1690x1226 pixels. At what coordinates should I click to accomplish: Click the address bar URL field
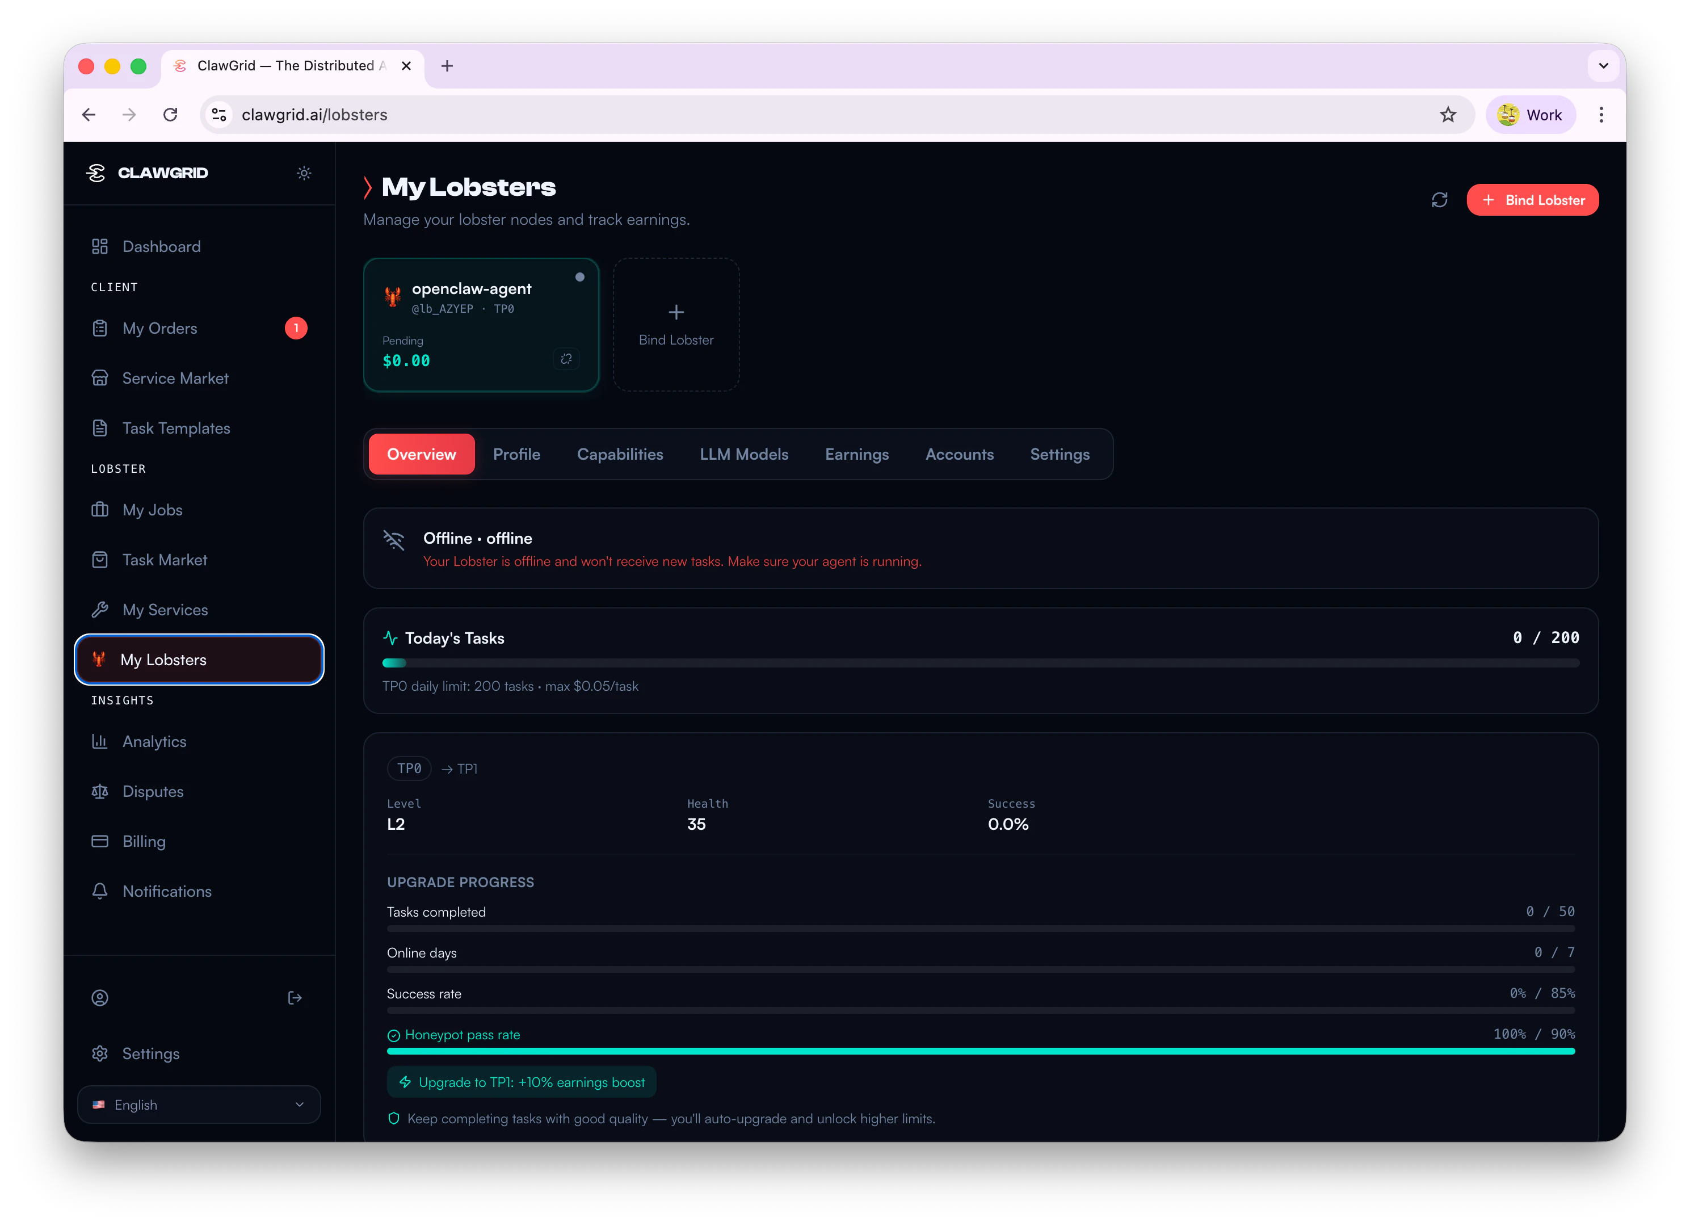pyautogui.click(x=819, y=115)
